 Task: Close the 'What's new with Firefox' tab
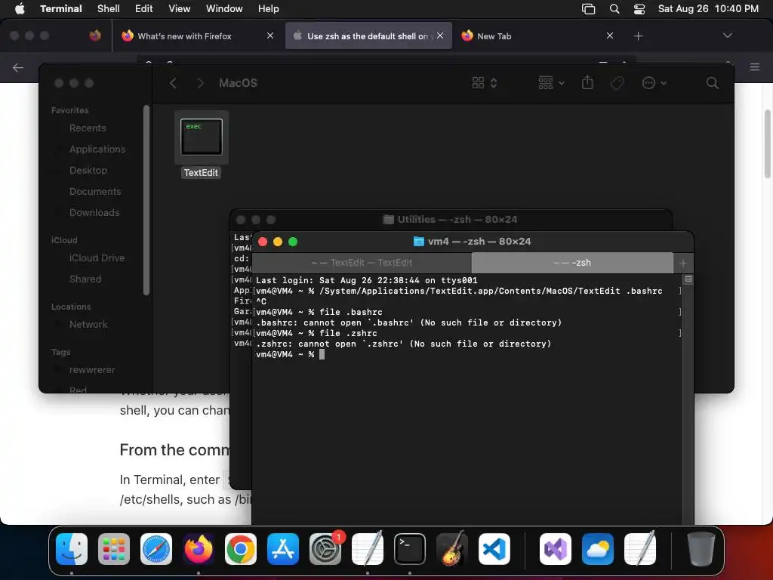tap(270, 35)
